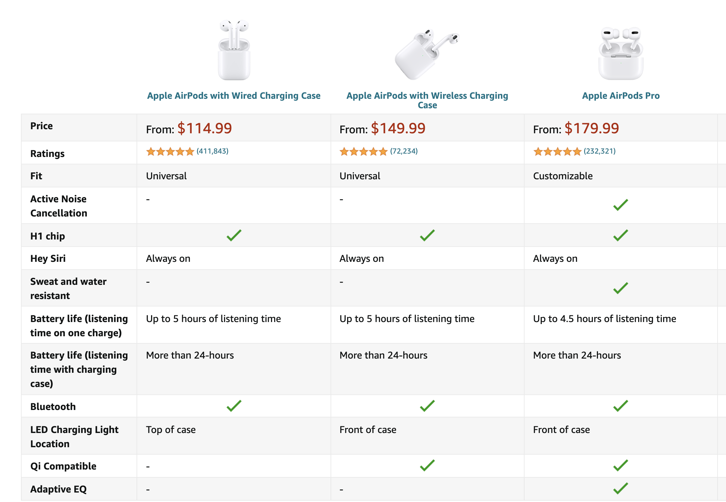Click the $114.99 price
The image size is (726, 502).
205,128
